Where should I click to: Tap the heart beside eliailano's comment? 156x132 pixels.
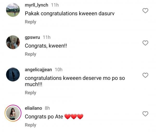146,114
